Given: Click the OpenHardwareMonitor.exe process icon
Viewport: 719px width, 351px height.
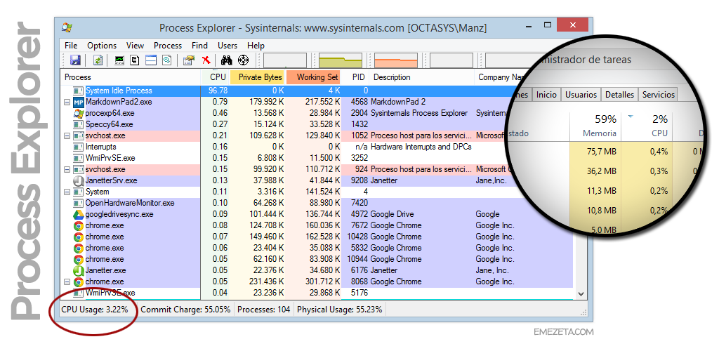Looking at the screenshot, I should click(79, 203).
